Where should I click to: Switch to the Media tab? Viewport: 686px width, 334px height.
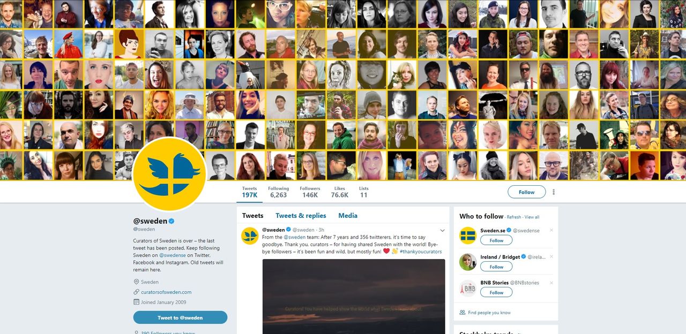(348, 216)
